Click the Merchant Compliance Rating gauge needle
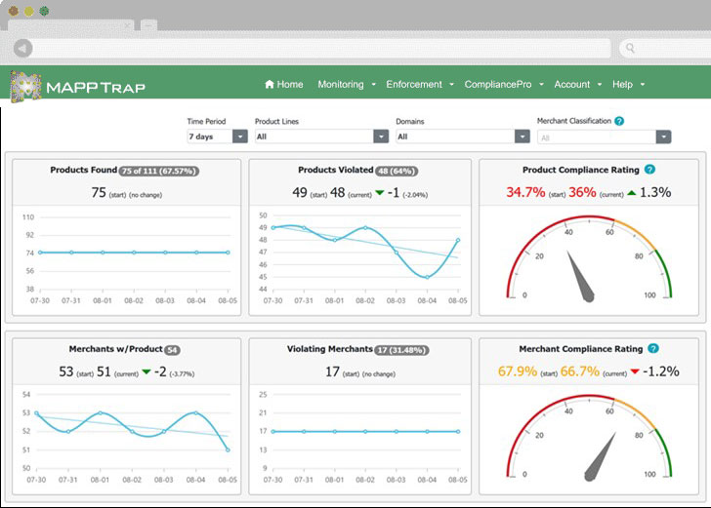This screenshot has width=711, height=508. [600, 457]
